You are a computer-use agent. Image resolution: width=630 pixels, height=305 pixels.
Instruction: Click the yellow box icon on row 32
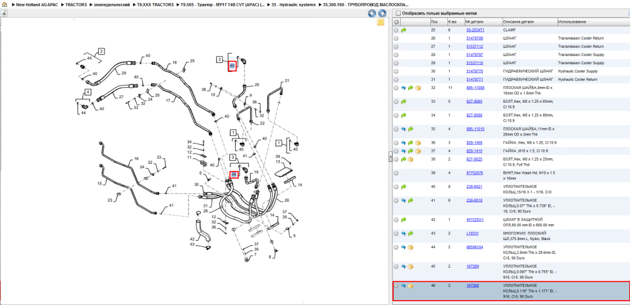pyautogui.click(x=418, y=88)
